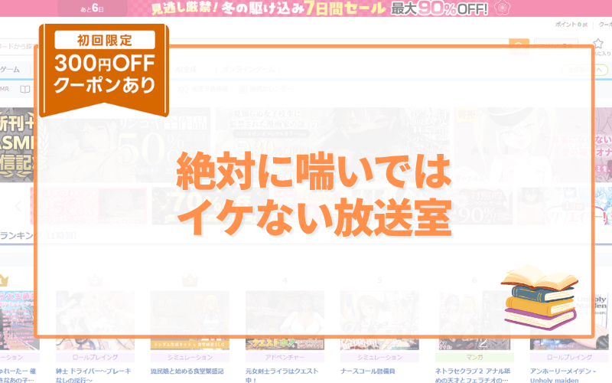Viewport: 612px width, 383px height.
Task: Click the orange search button
Action: point(519,47)
